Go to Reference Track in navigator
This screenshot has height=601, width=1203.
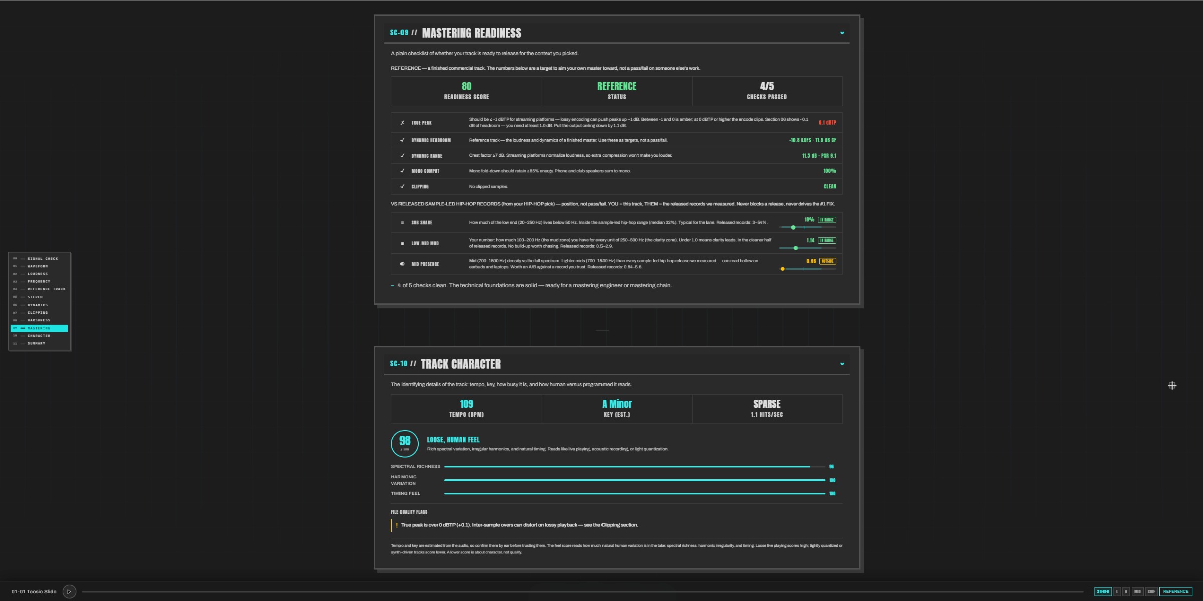39,289
